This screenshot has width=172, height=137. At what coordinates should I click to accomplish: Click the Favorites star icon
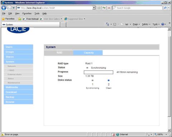3,19
